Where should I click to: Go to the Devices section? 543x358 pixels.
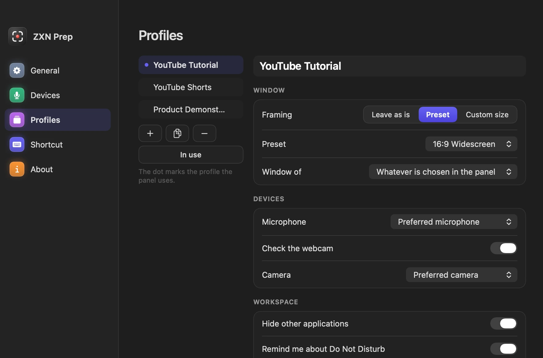click(58, 95)
